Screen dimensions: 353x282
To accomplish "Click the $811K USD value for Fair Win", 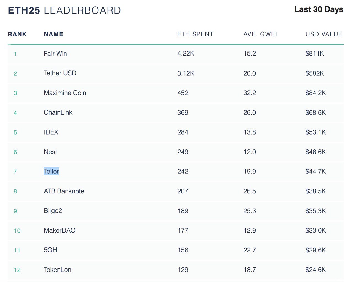I will [x=315, y=54].
